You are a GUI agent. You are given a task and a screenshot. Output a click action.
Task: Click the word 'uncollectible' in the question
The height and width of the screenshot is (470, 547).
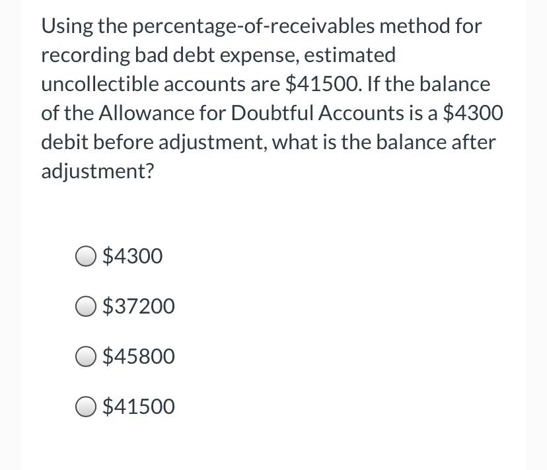(x=100, y=84)
